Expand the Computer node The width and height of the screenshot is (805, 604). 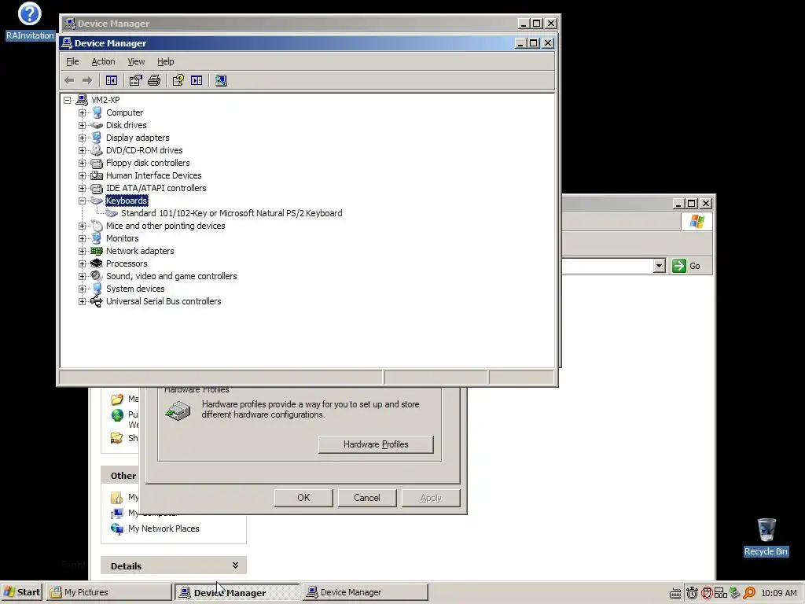pyautogui.click(x=82, y=112)
